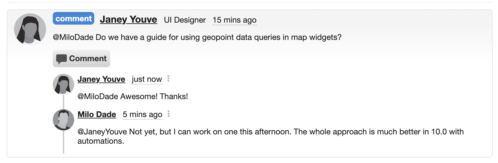Click the speech bubble icon on Comment button

tap(61, 59)
